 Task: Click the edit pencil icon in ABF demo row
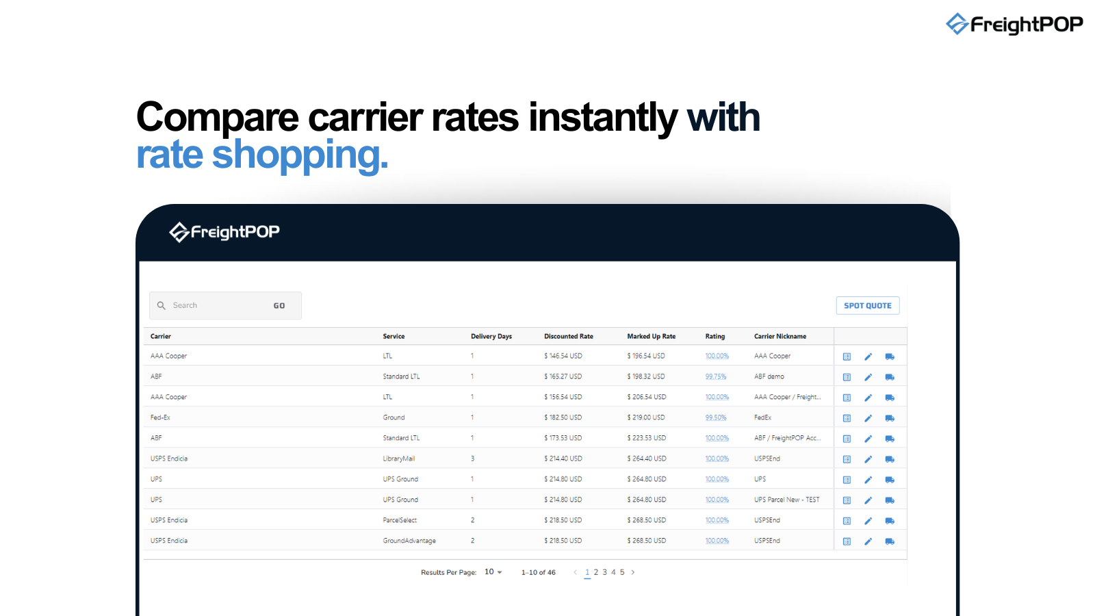[868, 377]
